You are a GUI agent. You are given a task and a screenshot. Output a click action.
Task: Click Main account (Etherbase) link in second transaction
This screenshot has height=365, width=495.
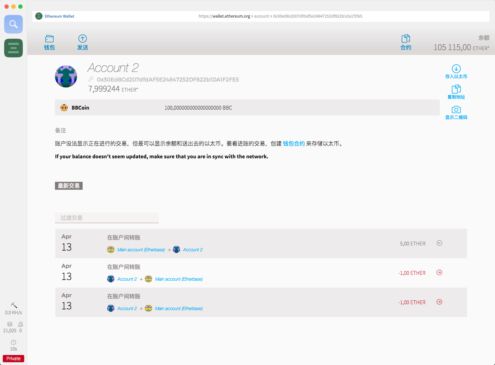[179, 279]
